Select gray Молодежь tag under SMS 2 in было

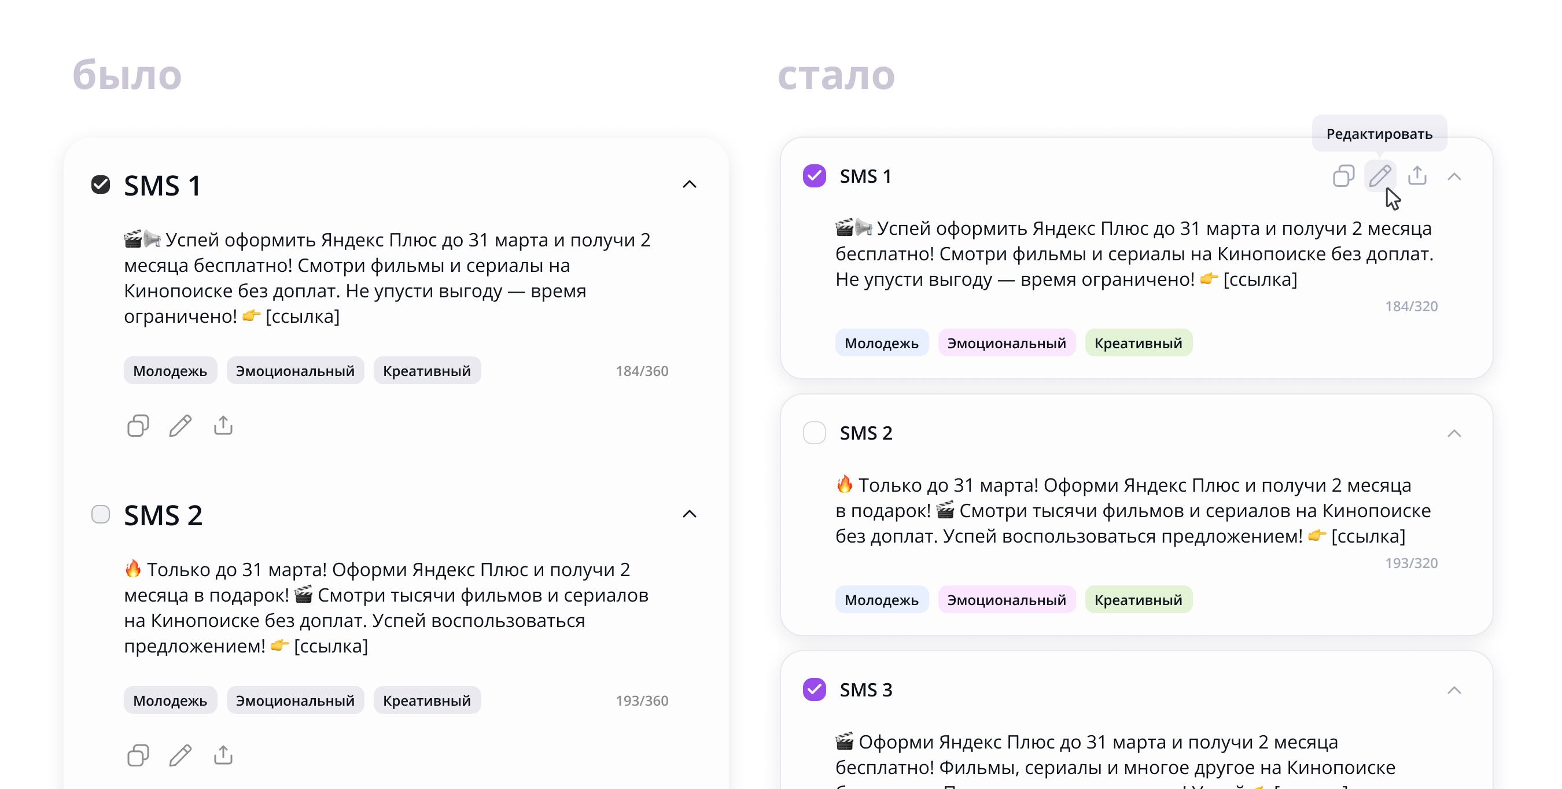point(171,700)
